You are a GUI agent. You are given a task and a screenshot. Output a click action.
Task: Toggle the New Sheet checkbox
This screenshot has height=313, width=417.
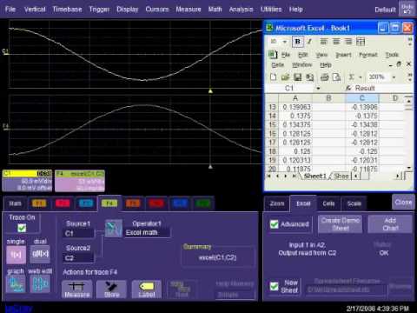(x=274, y=286)
